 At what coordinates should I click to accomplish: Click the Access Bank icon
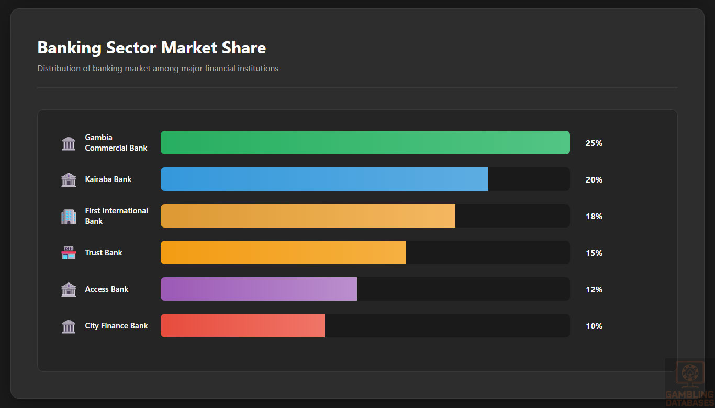tap(69, 289)
